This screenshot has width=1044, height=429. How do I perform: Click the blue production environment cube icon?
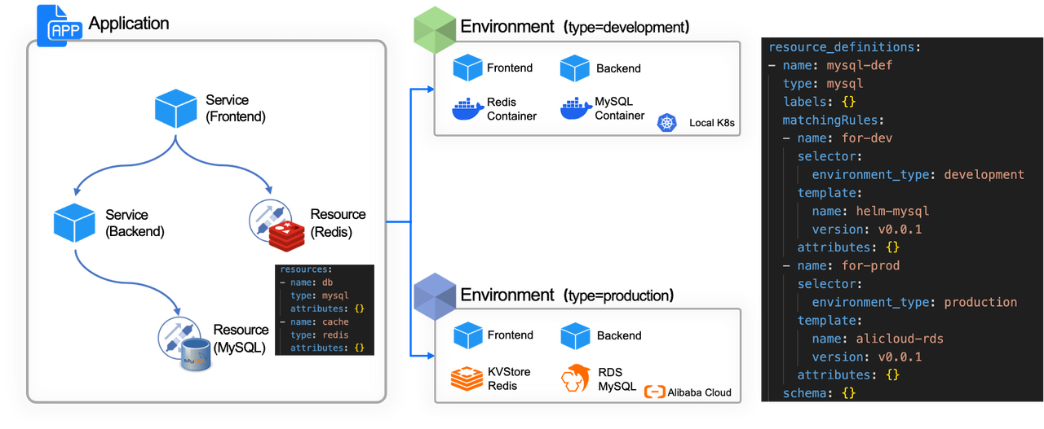pos(433,296)
